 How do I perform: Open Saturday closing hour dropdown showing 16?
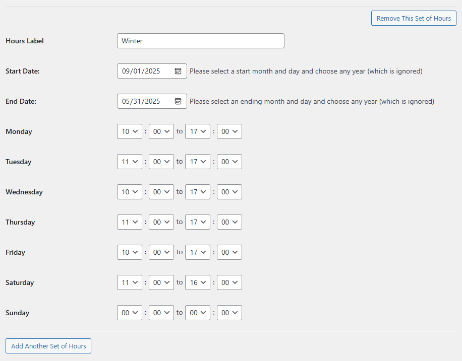pos(198,282)
